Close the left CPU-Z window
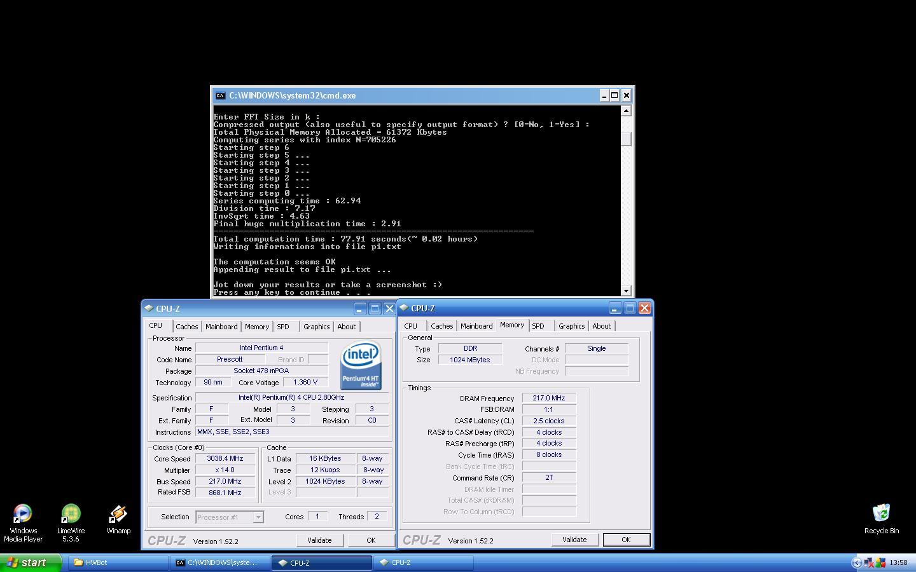The image size is (916, 572). pos(389,309)
